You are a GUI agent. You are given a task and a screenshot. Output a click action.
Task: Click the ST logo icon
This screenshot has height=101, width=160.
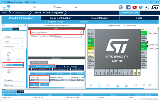[x=155, y=7]
